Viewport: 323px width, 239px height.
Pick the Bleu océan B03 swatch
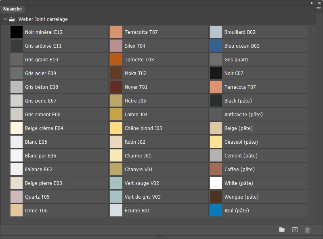[x=216, y=46]
